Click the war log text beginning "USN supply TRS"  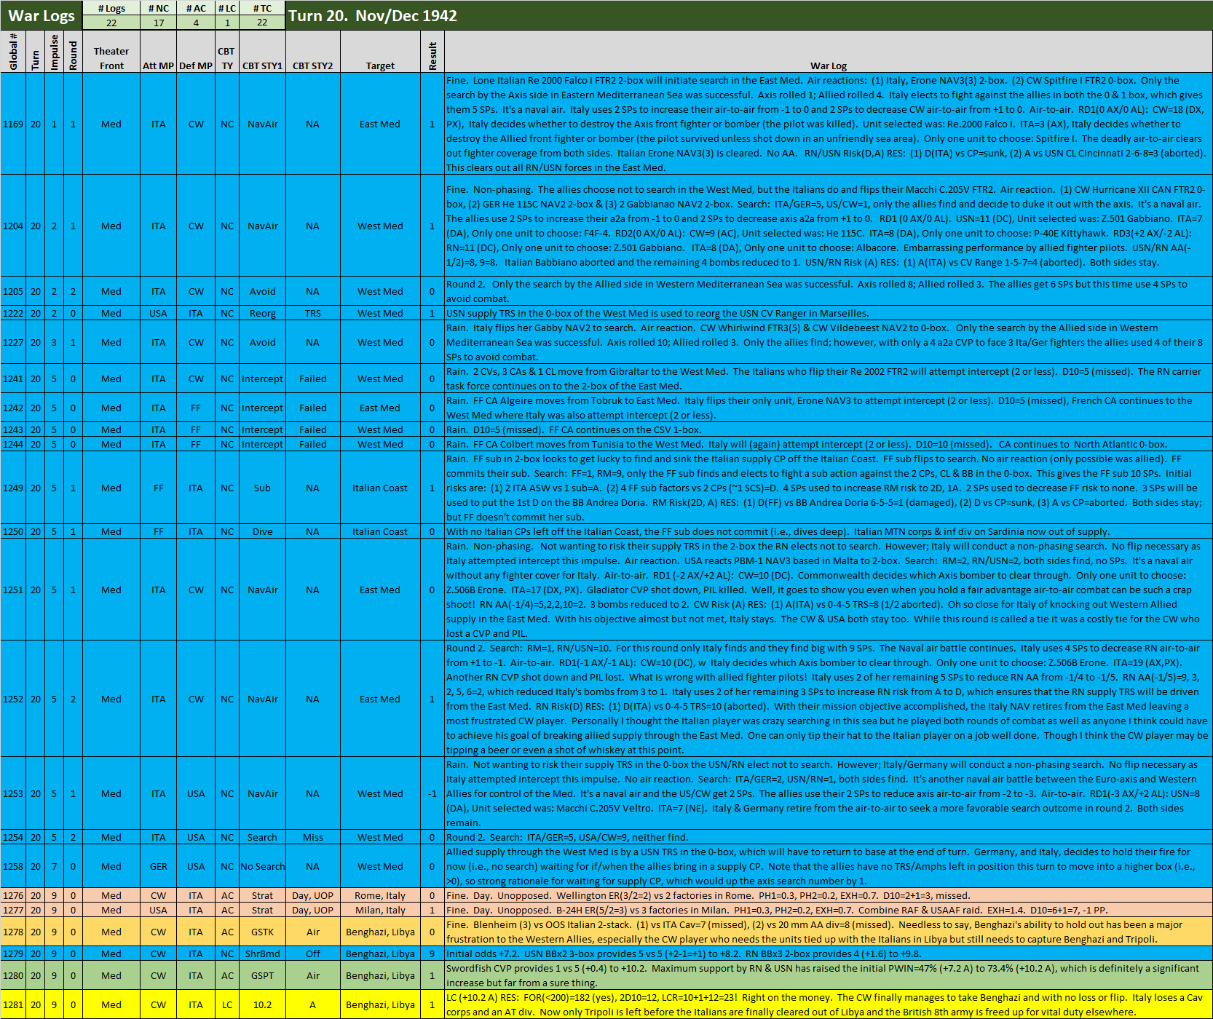(829, 313)
